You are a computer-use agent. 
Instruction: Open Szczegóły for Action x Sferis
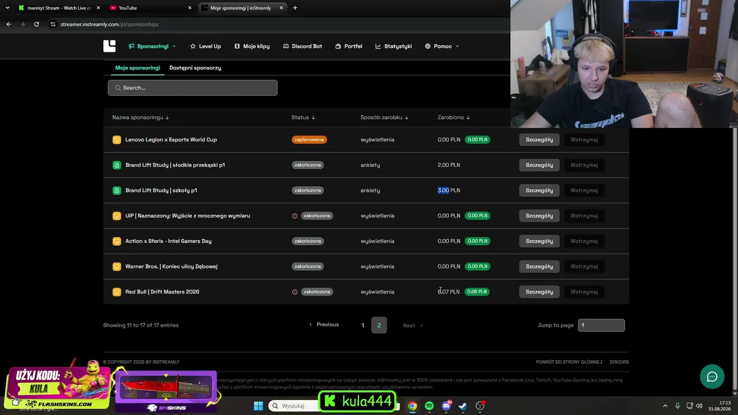[x=539, y=241]
